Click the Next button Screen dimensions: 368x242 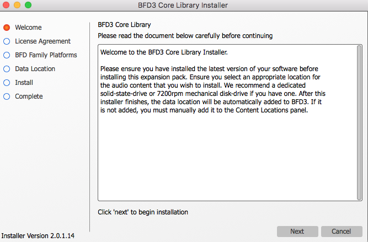(297, 232)
